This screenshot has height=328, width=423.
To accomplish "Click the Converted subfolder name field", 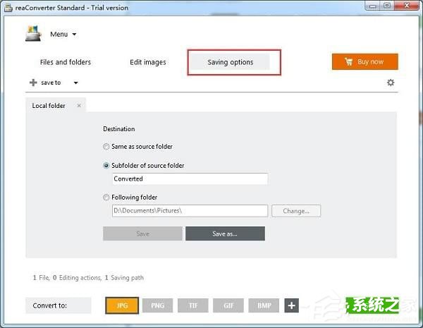I will [190, 178].
